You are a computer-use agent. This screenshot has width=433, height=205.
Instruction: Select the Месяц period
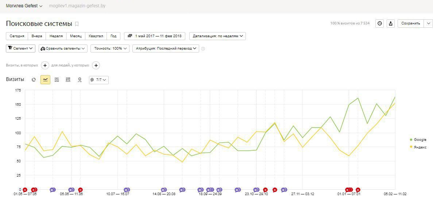click(x=76, y=36)
